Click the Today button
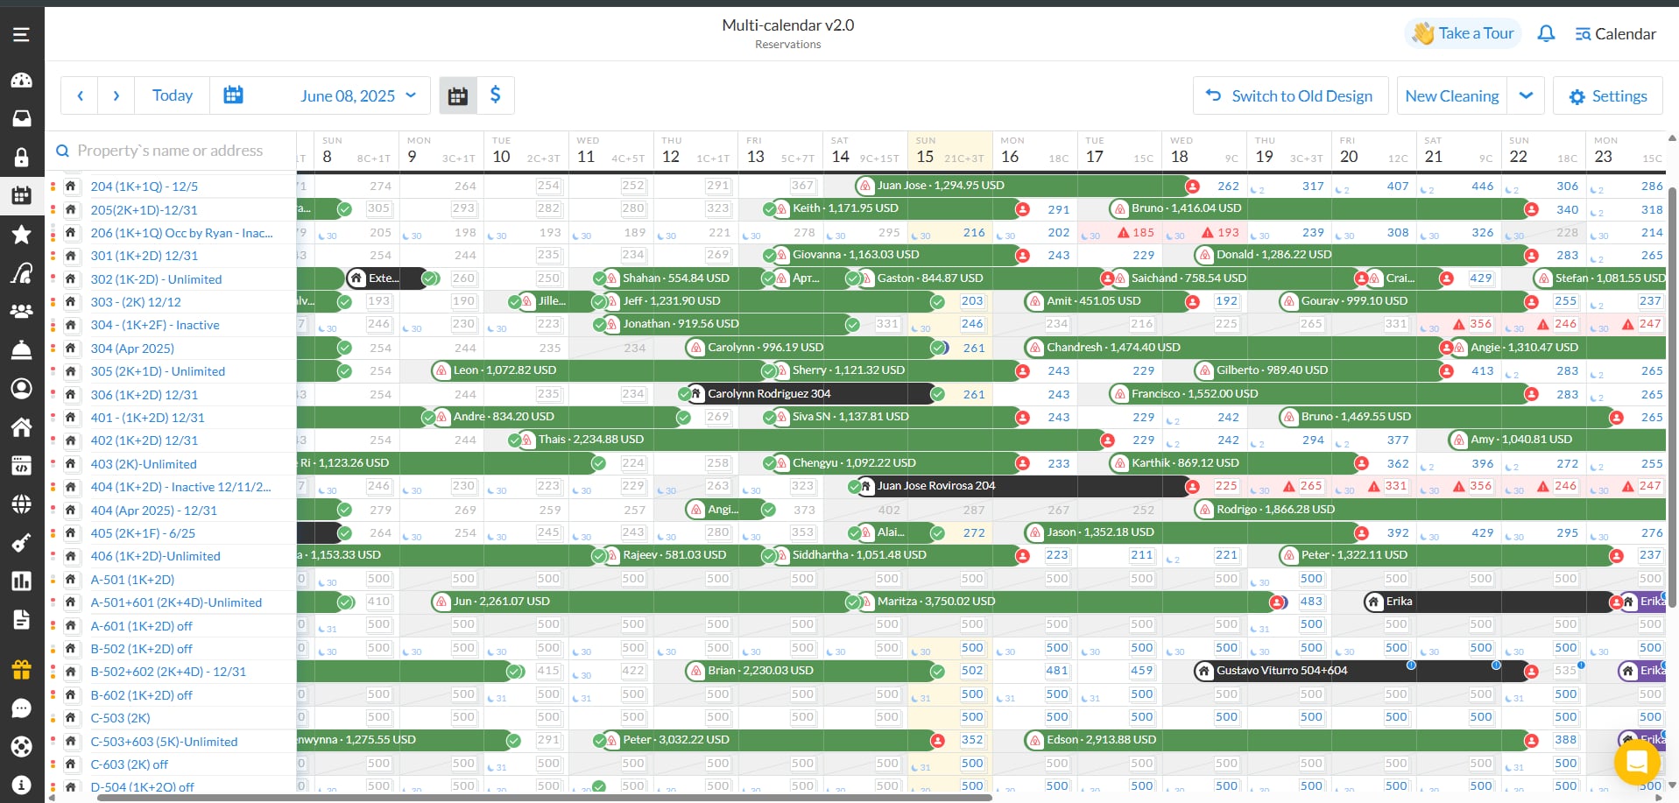This screenshot has height=803, width=1679. pos(172,95)
